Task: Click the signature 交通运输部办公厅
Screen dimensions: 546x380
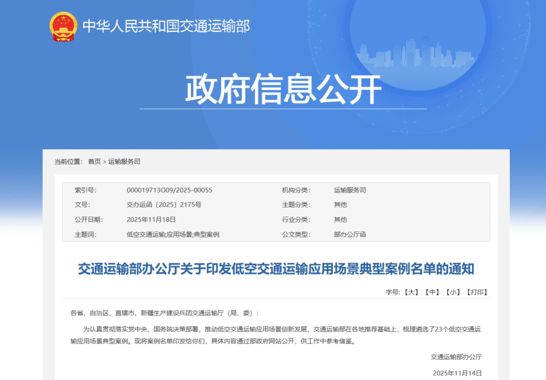Action: pyautogui.click(x=456, y=357)
